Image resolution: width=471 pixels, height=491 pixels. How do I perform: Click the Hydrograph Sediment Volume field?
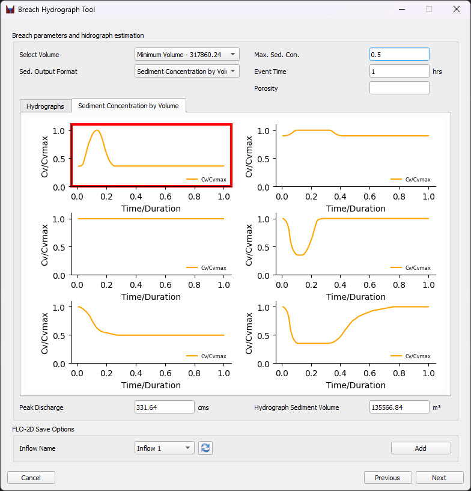coord(399,407)
